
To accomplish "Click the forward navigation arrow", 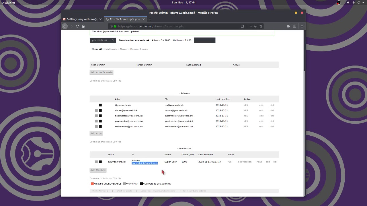I will 71,26.
